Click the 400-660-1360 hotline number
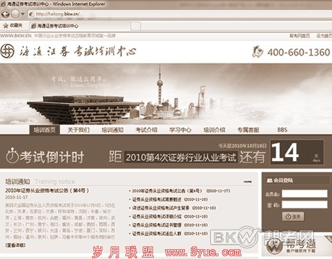Screen dimensions: 332x259 299,52
